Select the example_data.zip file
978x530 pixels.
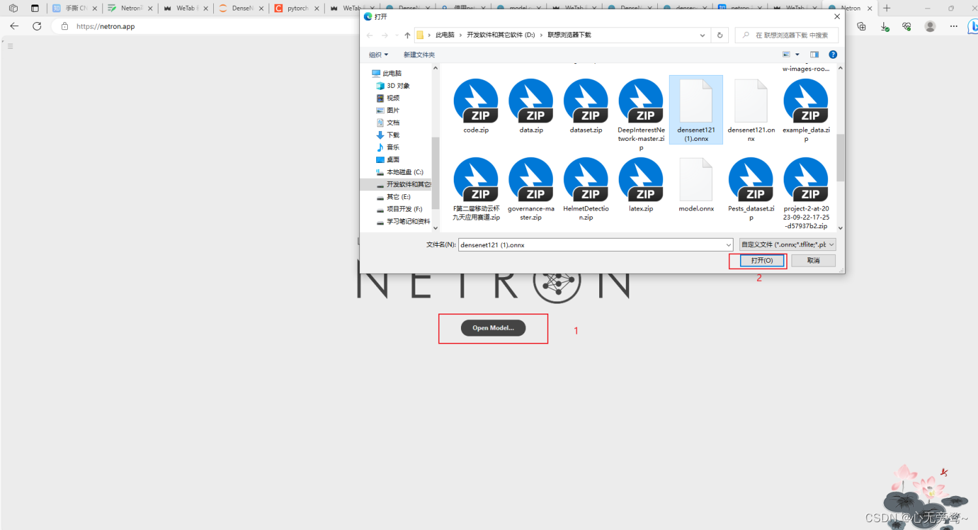click(x=806, y=110)
